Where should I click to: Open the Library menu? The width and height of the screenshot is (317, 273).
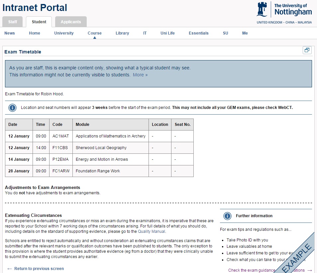click(x=122, y=33)
